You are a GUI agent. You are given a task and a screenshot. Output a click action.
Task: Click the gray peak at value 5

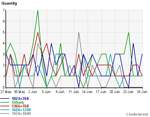(79, 32)
